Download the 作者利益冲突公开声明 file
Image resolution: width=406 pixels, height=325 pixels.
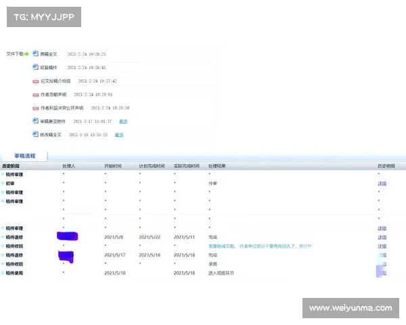pyautogui.click(x=62, y=108)
